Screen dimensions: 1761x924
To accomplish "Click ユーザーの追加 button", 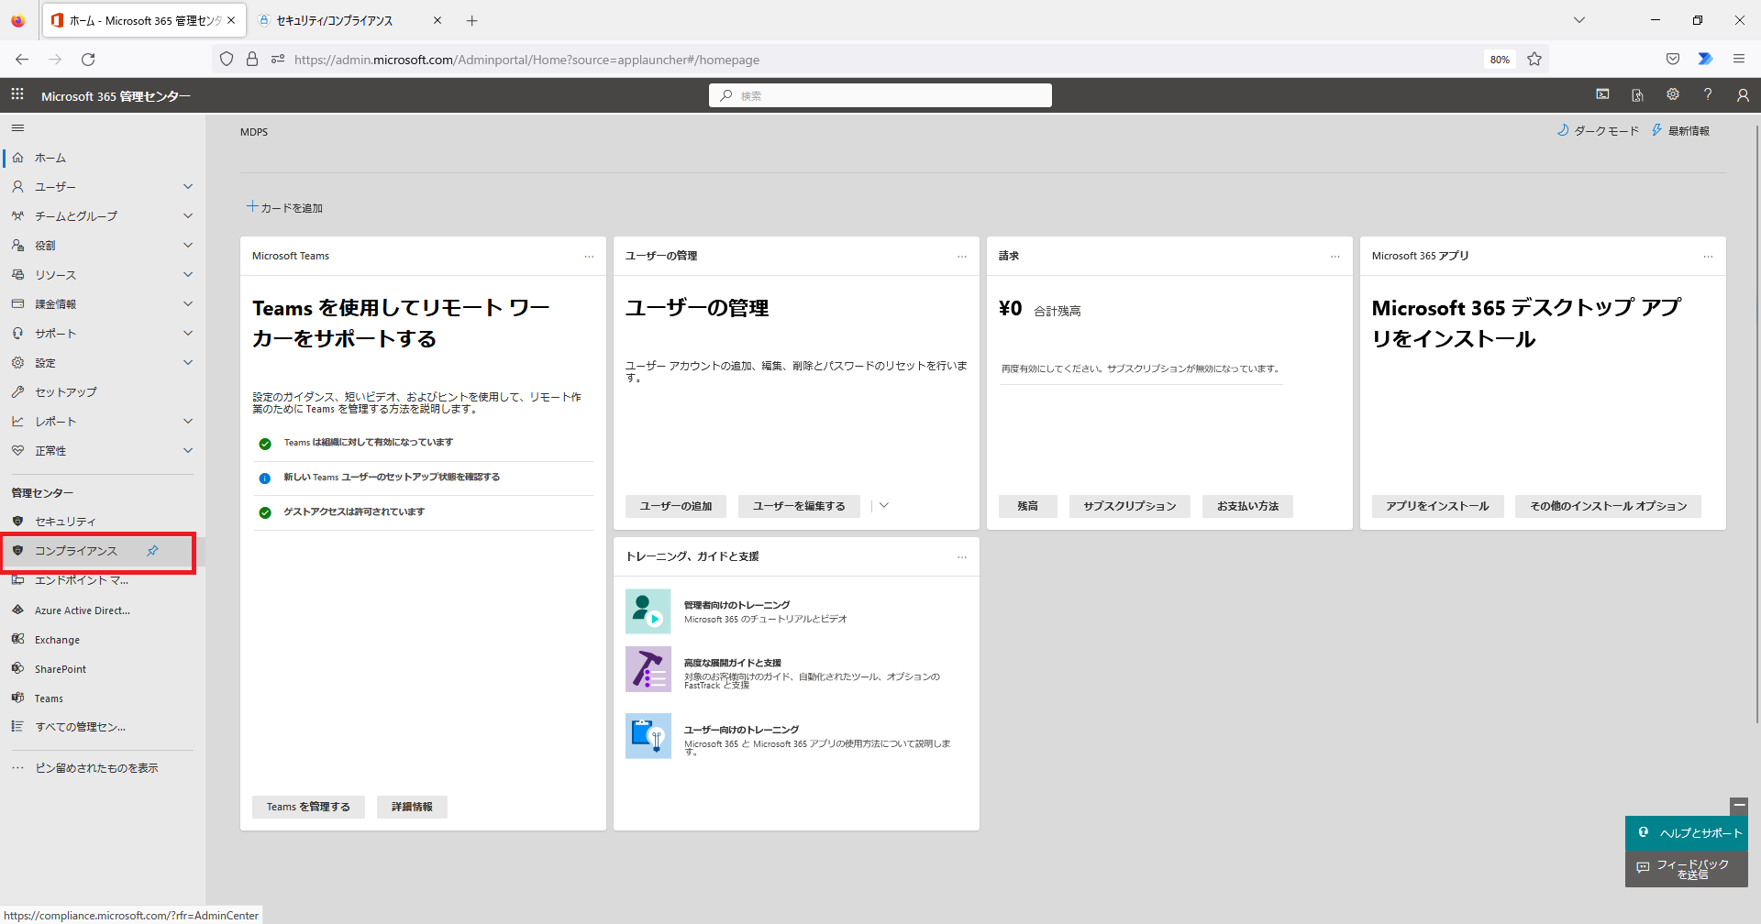I will coord(676,506).
